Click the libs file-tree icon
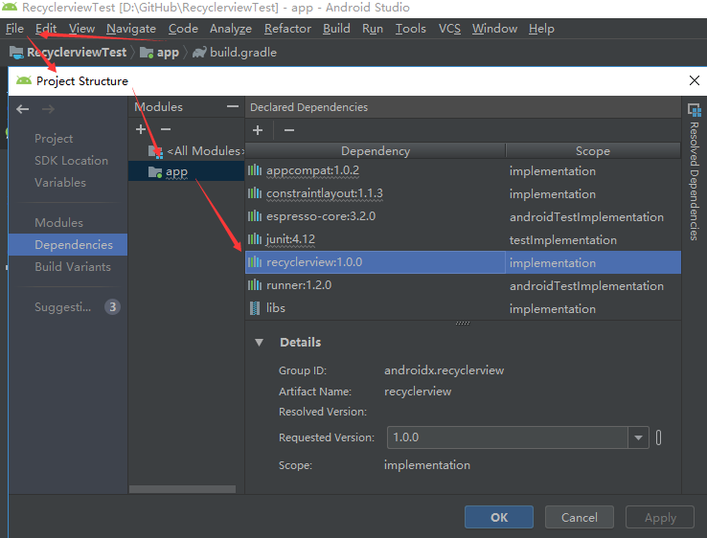The width and height of the screenshot is (707, 538). pyautogui.click(x=255, y=308)
